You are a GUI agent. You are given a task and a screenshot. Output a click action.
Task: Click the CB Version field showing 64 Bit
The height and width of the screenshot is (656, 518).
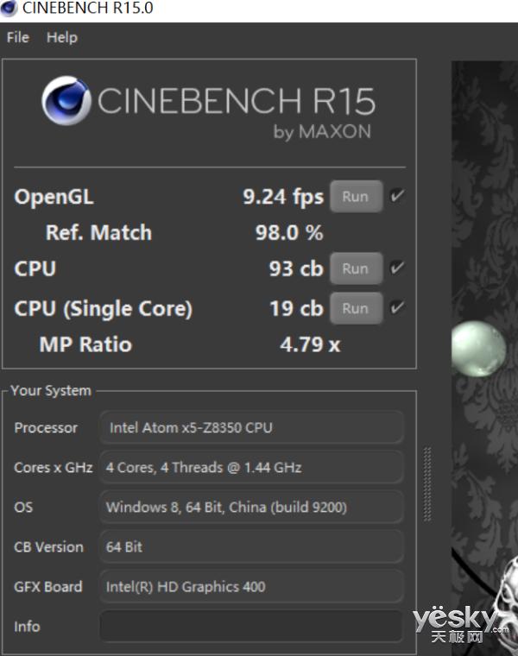(x=251, y=546)
